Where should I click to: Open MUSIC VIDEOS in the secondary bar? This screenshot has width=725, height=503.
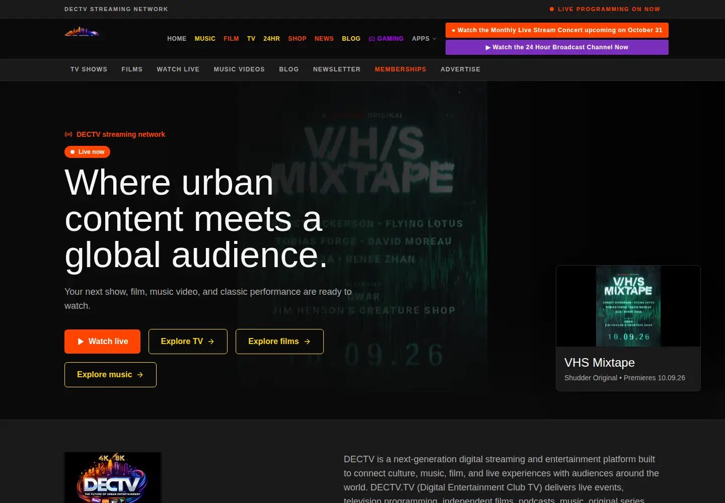click(239, 69)
